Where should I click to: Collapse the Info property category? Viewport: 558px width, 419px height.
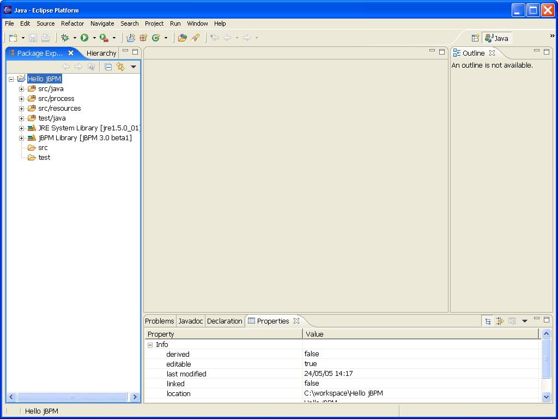point(150,345)
